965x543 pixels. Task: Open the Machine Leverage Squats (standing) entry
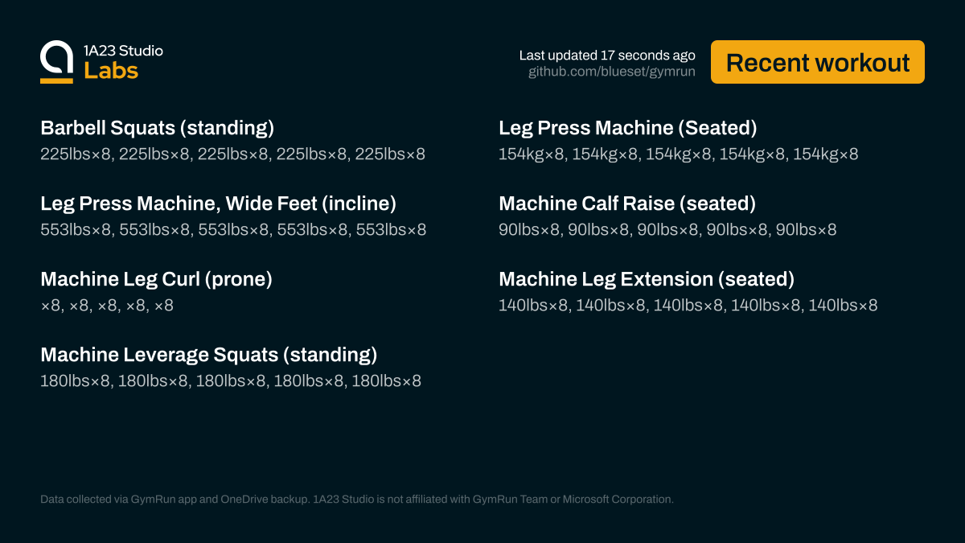tap(208, 355)
